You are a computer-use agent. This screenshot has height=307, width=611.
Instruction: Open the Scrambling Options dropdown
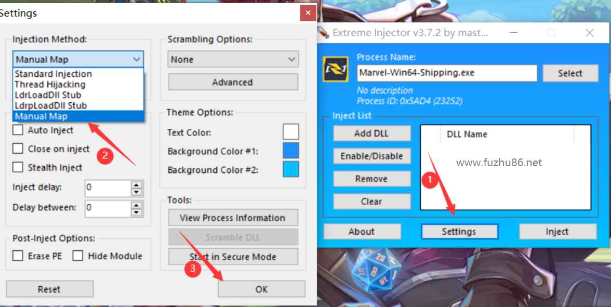click(x=233, y=59)
